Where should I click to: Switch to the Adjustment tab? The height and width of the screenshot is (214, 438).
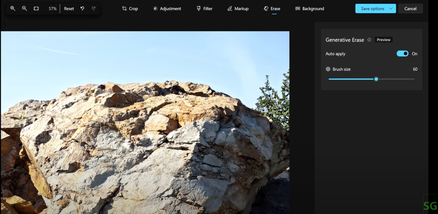point(167,9)
